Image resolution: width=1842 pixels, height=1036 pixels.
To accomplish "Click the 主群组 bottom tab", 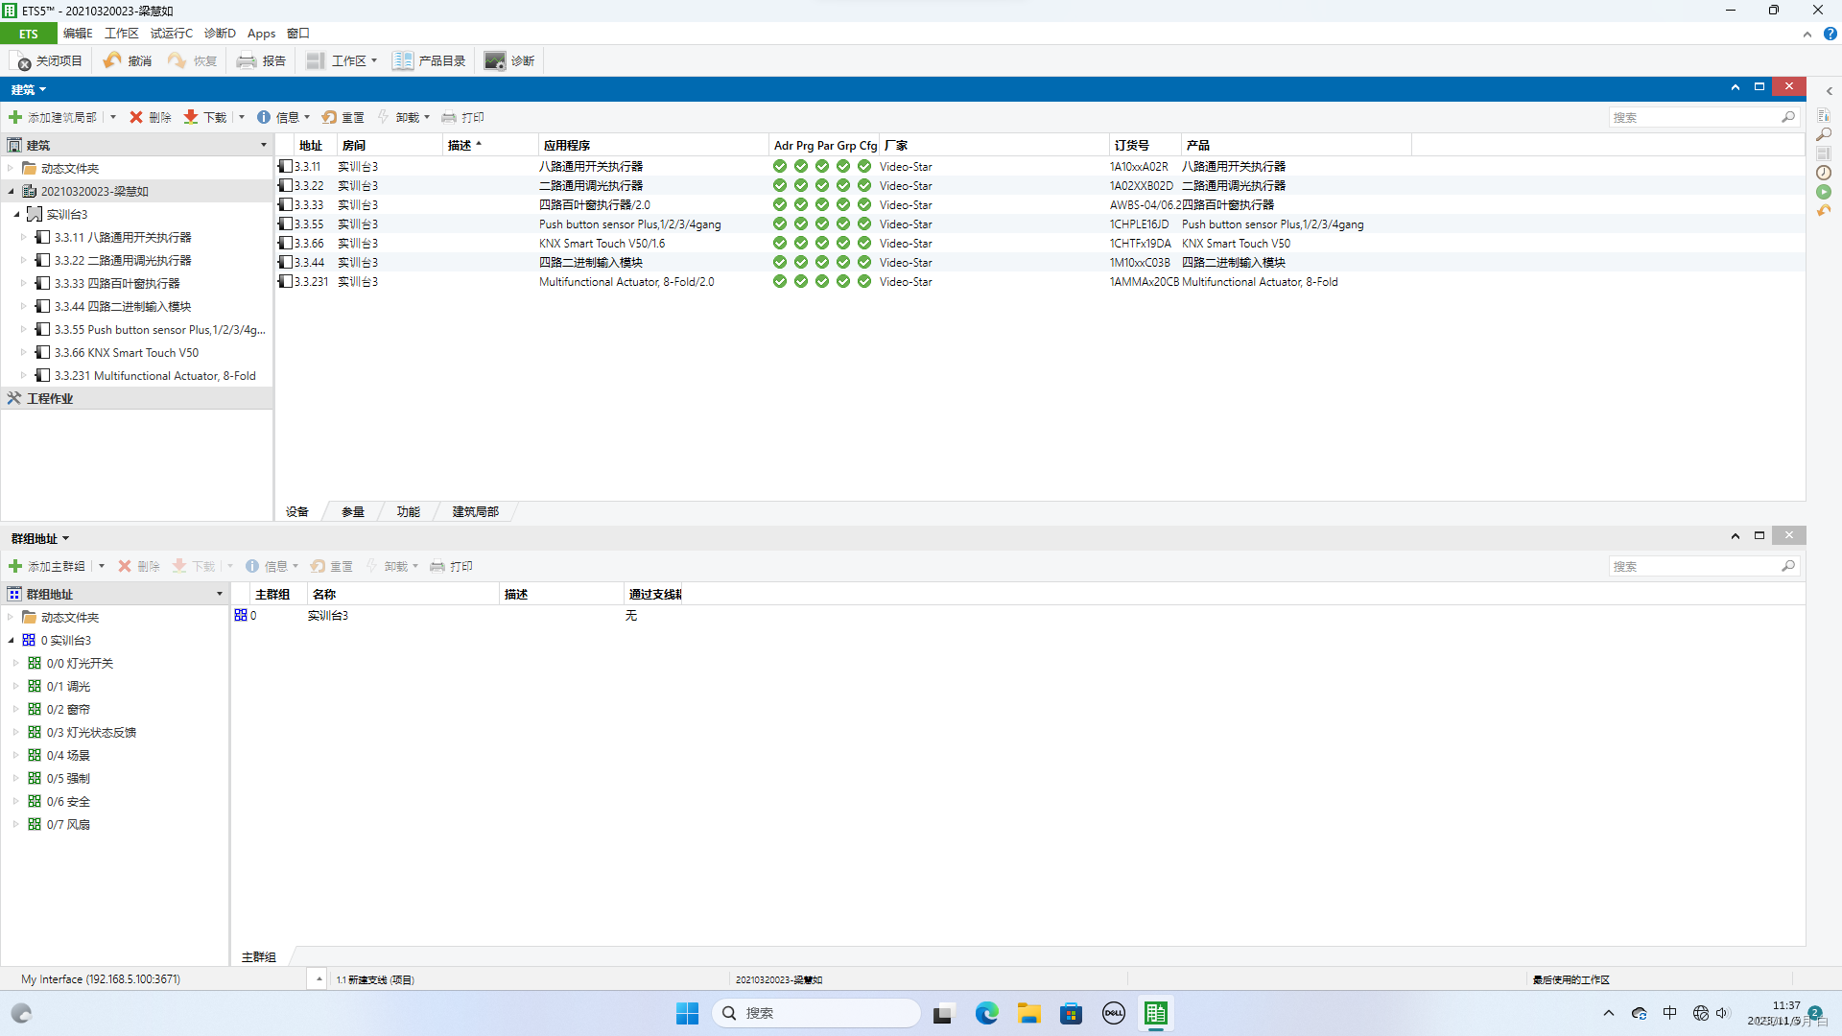I will click(x=259, y=956).
